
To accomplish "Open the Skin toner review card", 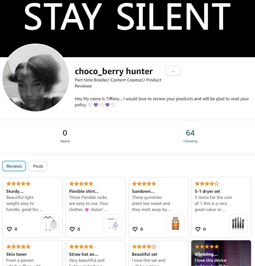I will (x=33, y=253).
